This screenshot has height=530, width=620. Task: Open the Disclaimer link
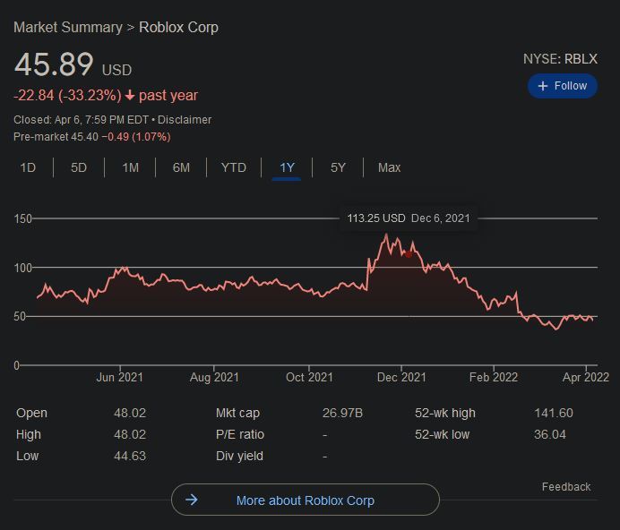185,120
